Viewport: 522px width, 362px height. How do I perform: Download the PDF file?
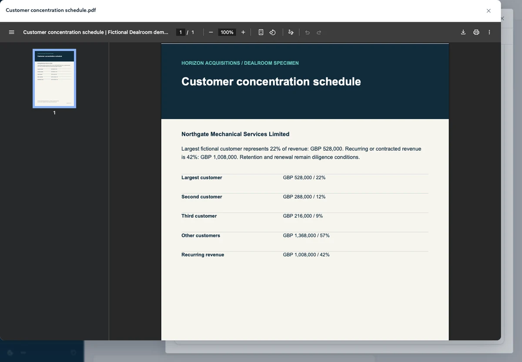pyautogui.click(x=463, y=32)
